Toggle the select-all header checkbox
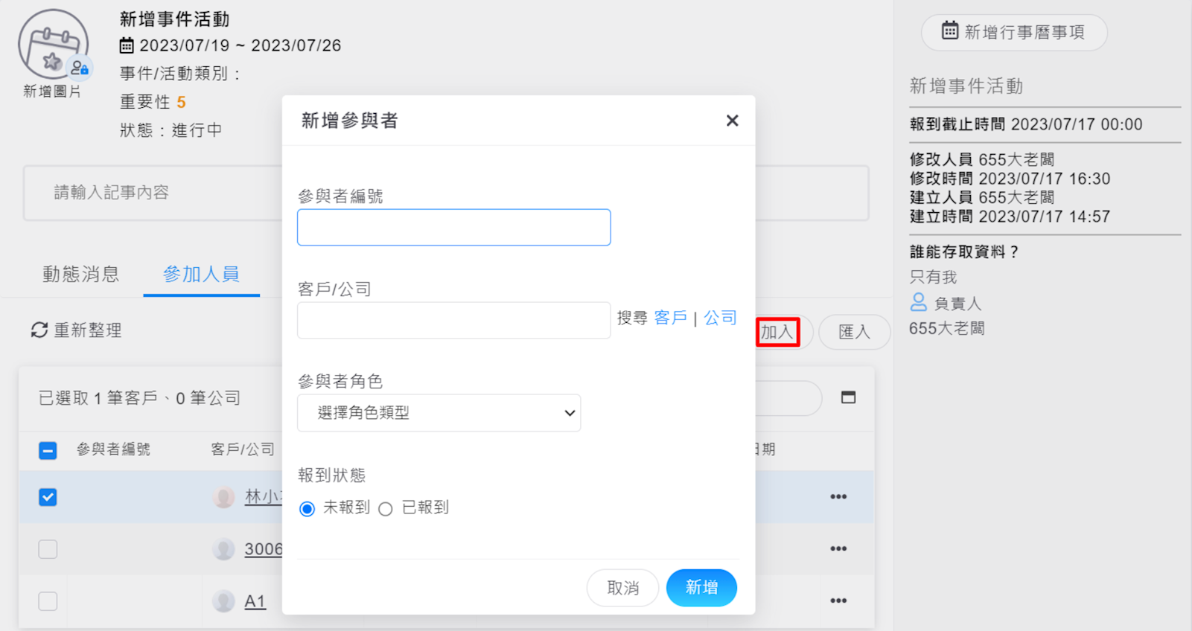This screenshot has height=631, width=1192. (48, 450)
